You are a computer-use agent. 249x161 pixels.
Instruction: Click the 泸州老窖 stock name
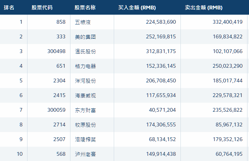pos(85,154)
